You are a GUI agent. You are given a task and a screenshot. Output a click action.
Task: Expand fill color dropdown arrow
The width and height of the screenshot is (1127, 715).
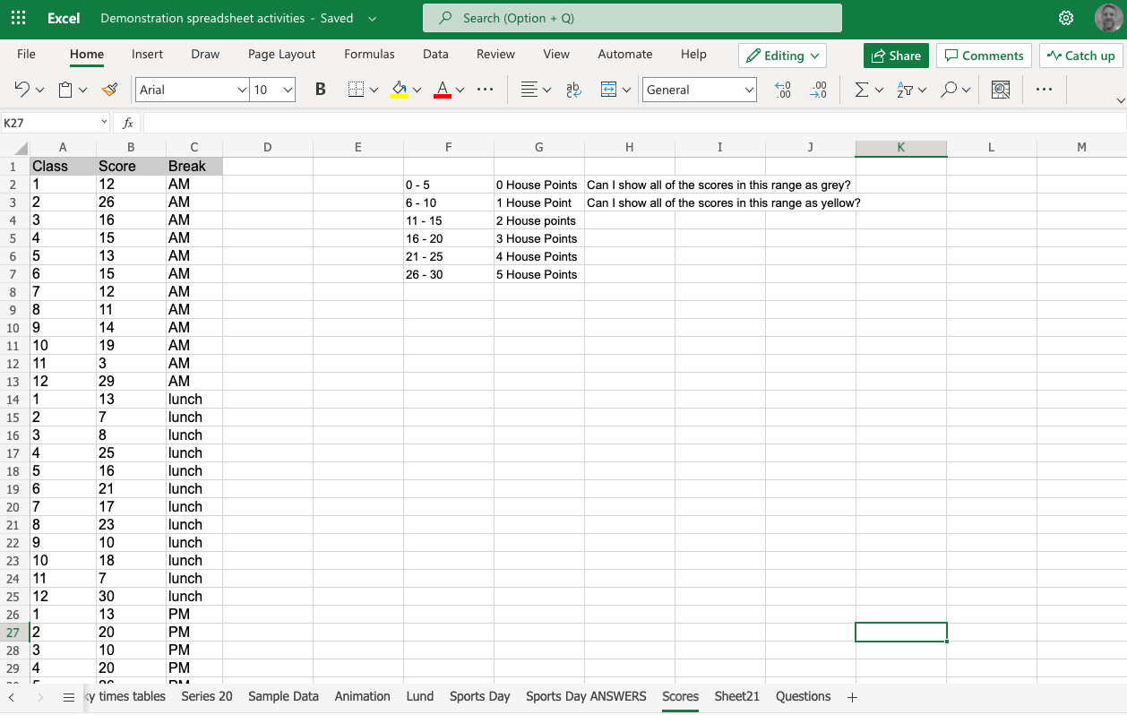(x=417, y=90)
